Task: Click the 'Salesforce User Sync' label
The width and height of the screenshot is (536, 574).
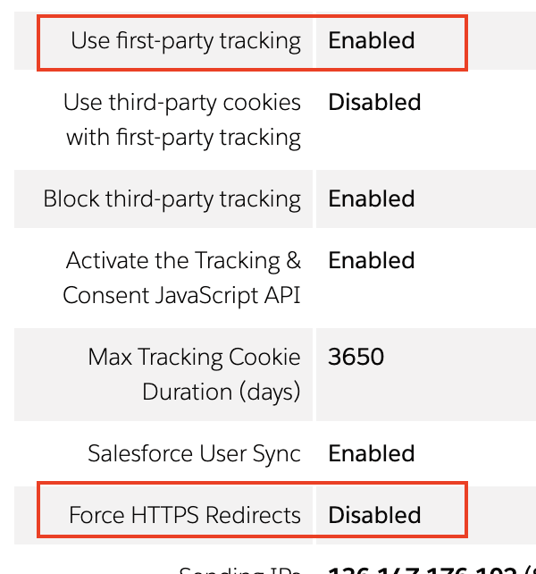Action: click(194, 454)
